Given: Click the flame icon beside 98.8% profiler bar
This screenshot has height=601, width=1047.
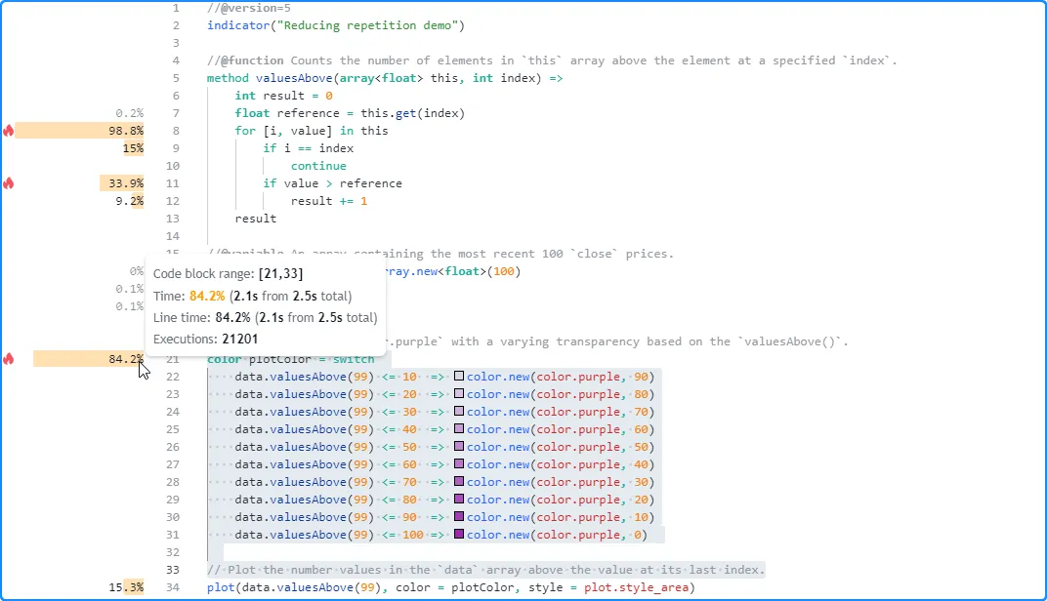Looking at the screenshot, I should click(9, 131).
